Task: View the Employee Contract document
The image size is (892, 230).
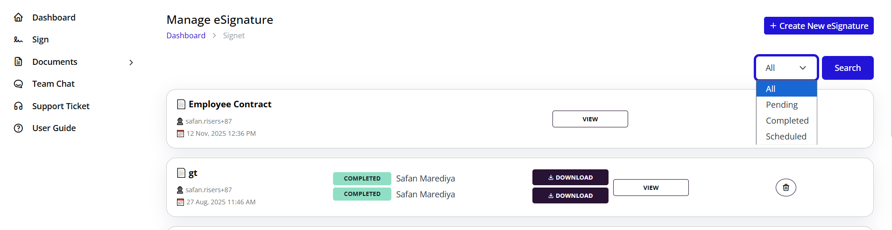Action: [x=590, y=119]
